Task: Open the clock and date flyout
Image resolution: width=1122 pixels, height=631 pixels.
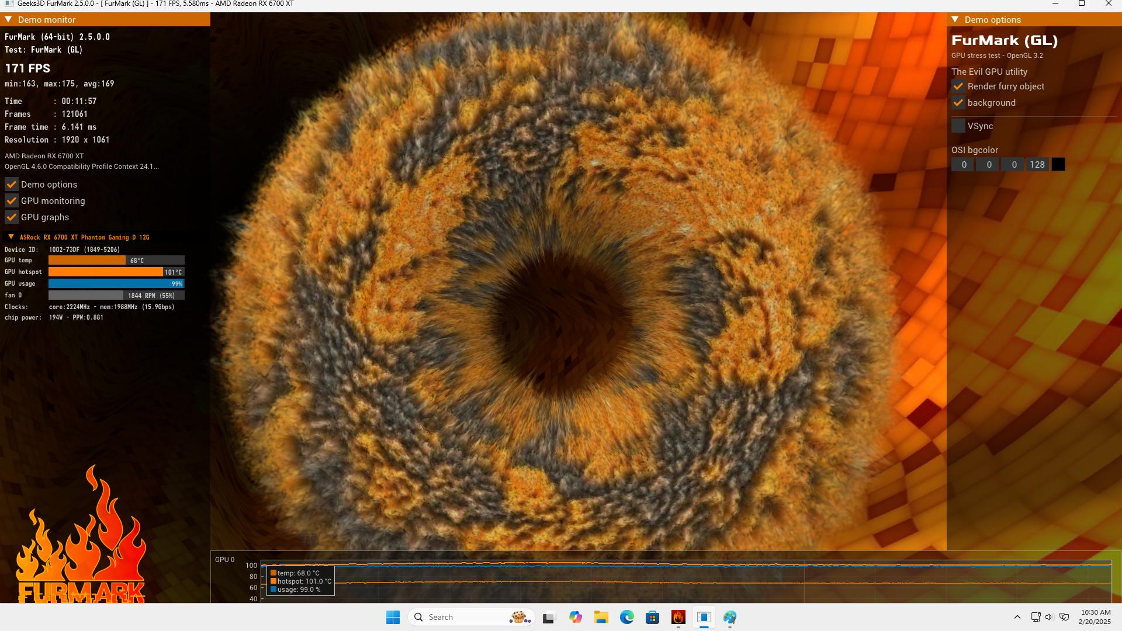Action: (1095, 617)
